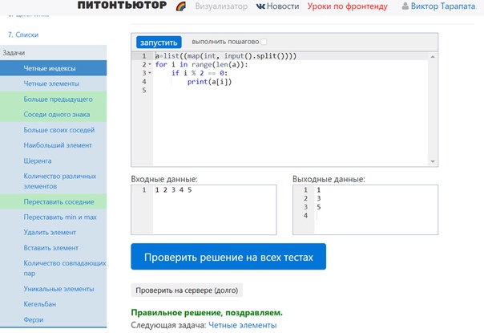The width and height of the screenshot is (484, 333).
Task: Follow the next task link Четные элементы
Action: (x=243, y=325)
